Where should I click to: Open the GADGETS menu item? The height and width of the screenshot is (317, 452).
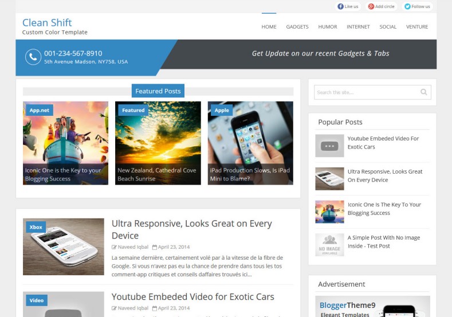point(297,27)
